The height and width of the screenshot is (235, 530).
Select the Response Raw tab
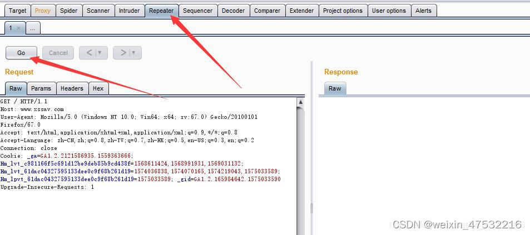pos(335,88)
